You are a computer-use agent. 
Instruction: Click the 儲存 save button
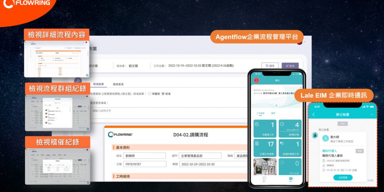tap(270, 66)
